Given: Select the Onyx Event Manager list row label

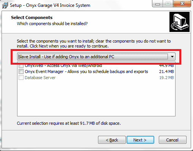Looking at the screenshot, I should coord(86,72).
